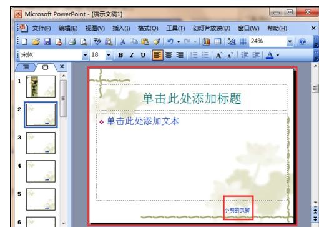Decrease the indent level
The image size is (319, 227).
[245, 55]
